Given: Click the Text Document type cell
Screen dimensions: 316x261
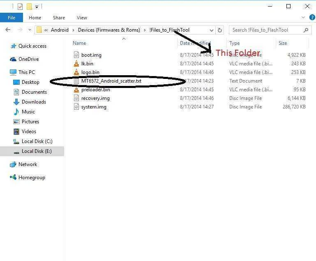Looking at the screenshot, I should (x=246, y=81).
